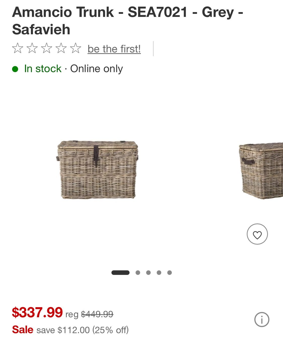Click the 'save $112.00 (25% off)' text
Image resolution: width=283 pixels, height=345 pixels.
[83, 330]
